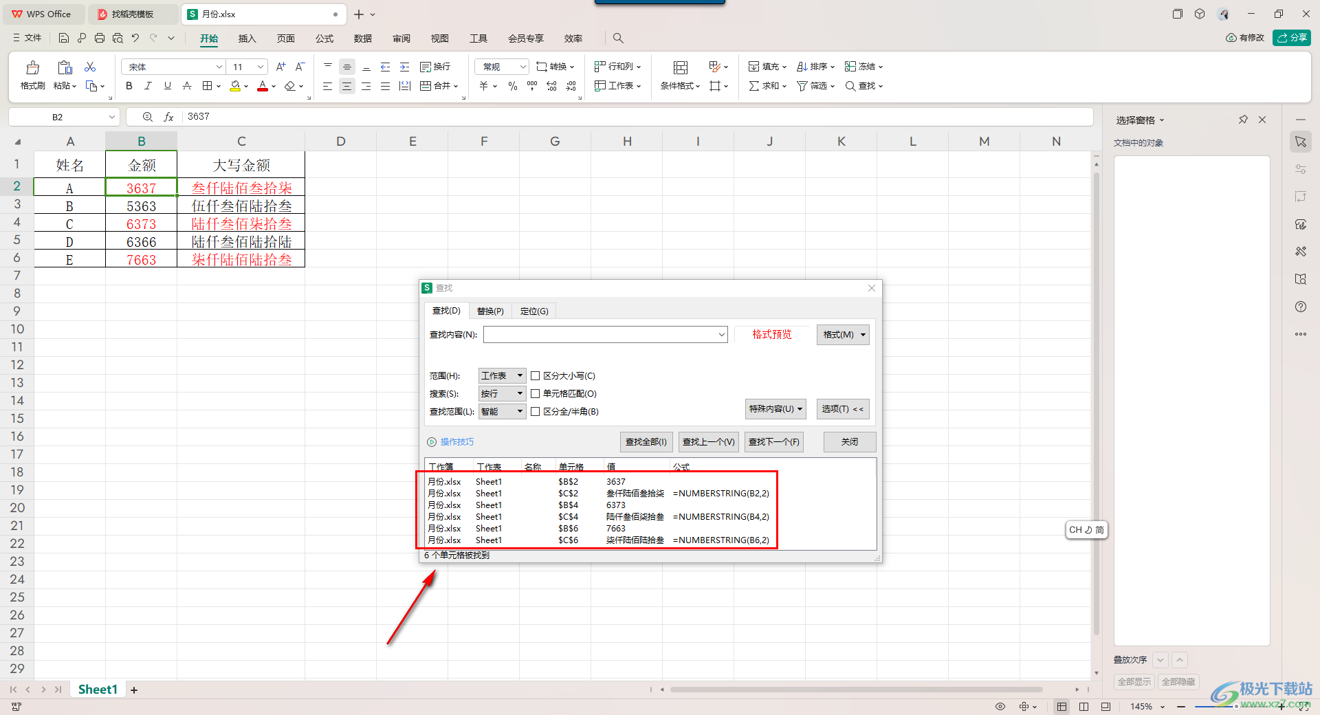
Task: Select the $C$4 search result row
Action: pyautogui.click(x=598, y=517)
